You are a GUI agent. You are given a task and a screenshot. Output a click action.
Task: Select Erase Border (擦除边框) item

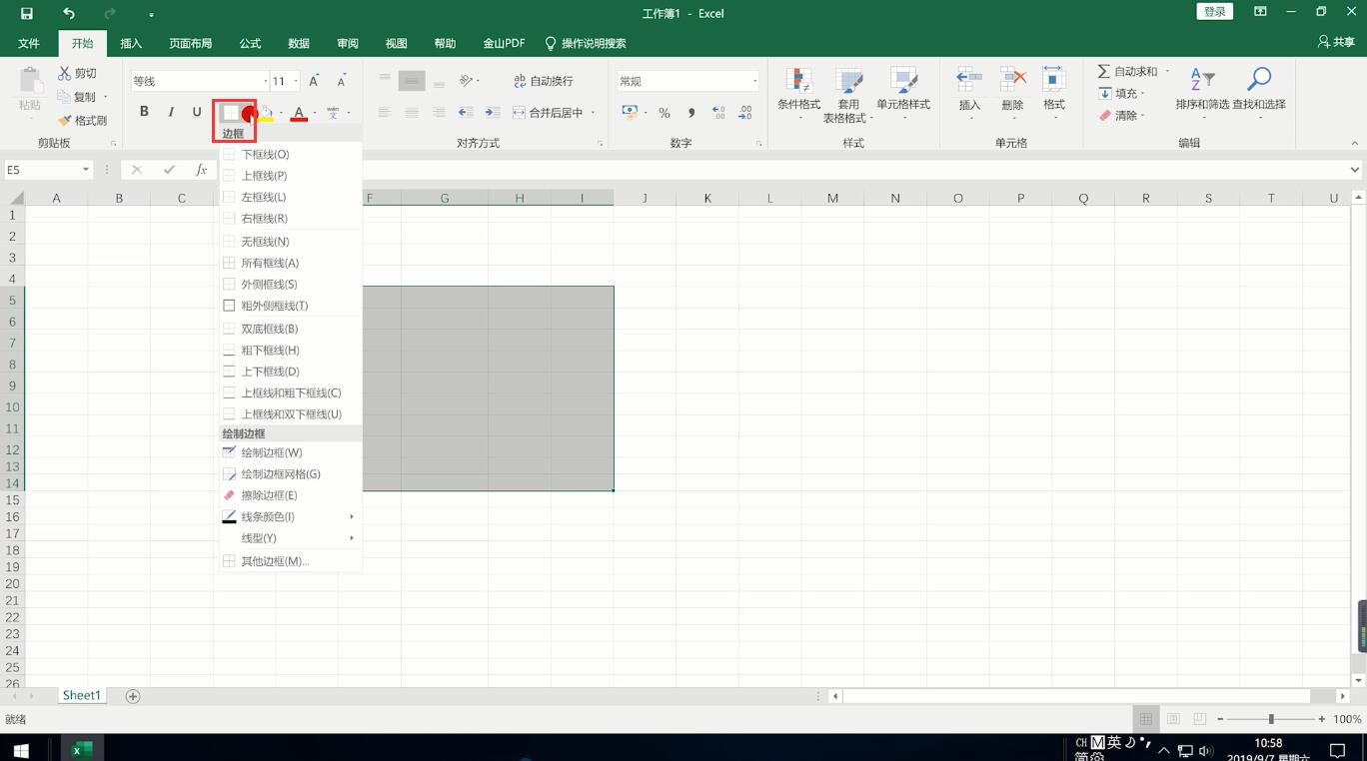point(290,495)
